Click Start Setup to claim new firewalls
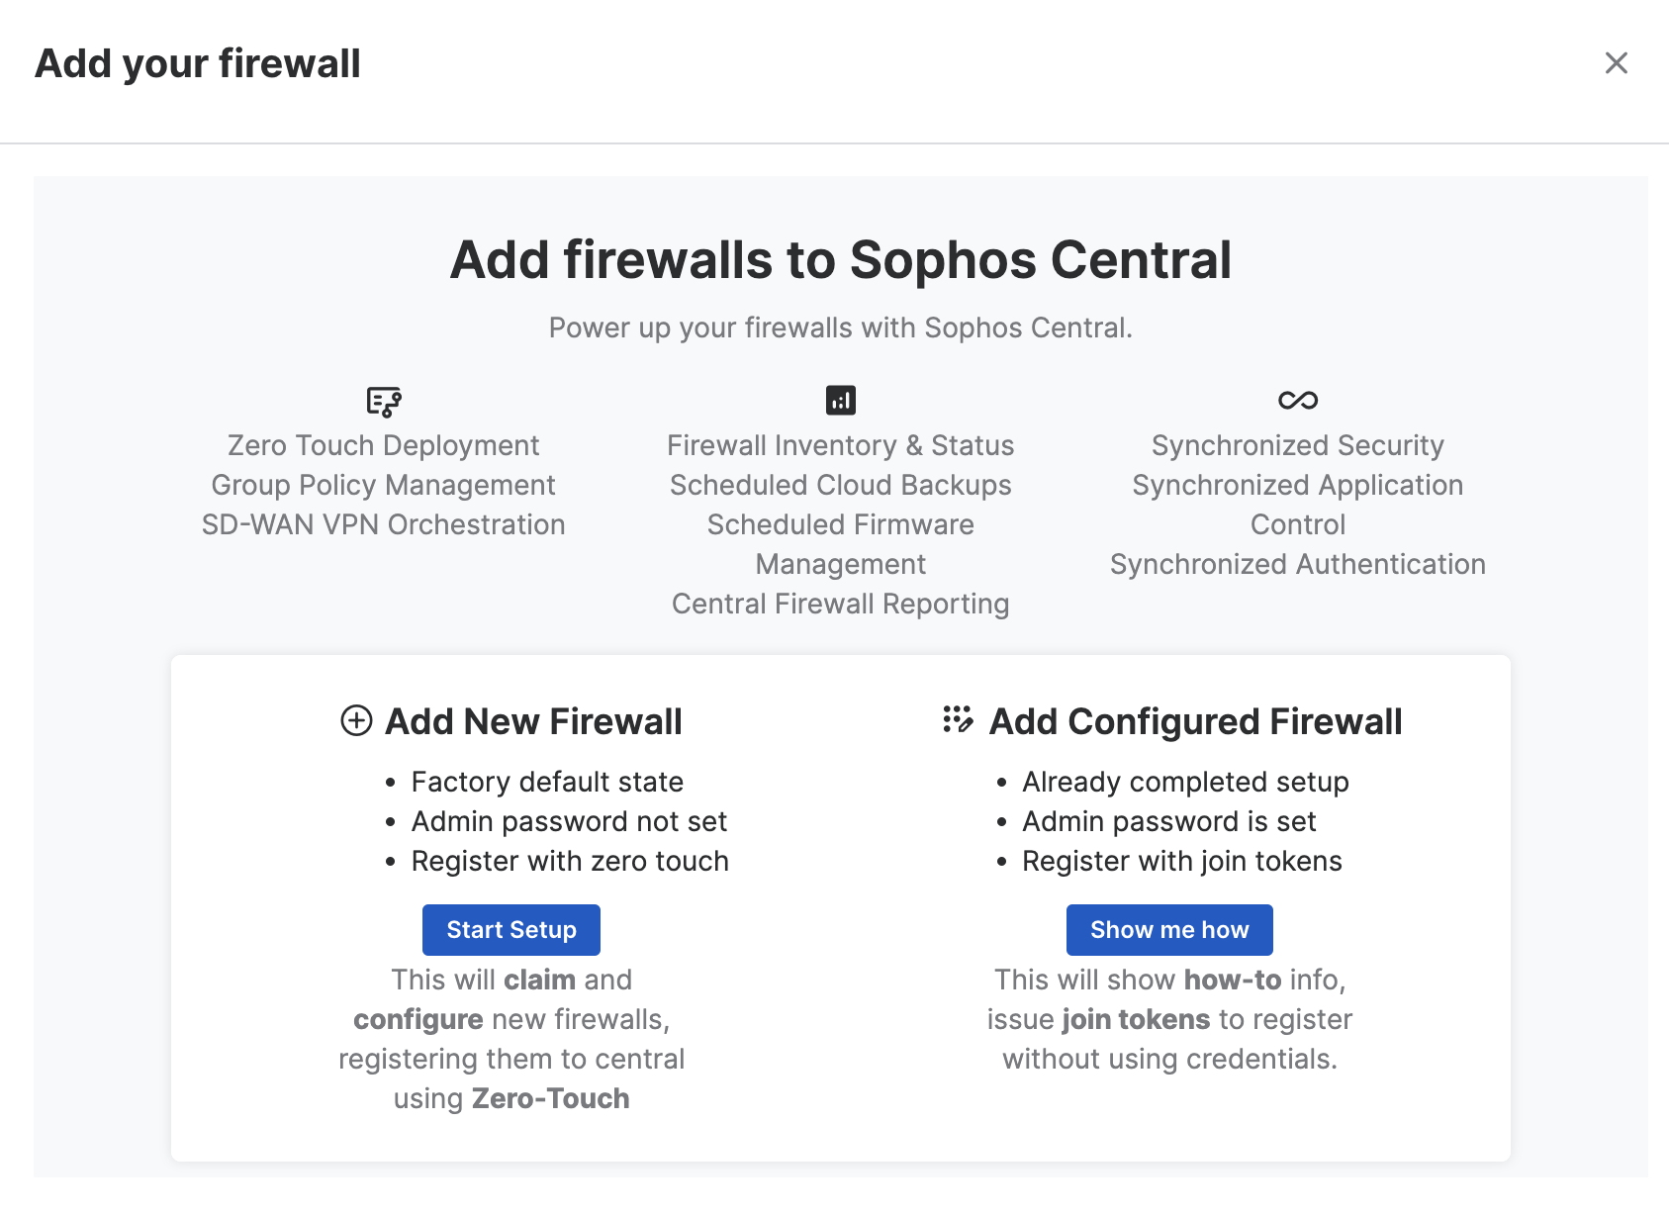Screen dimensions: 1669x1216 pos(510,929)
